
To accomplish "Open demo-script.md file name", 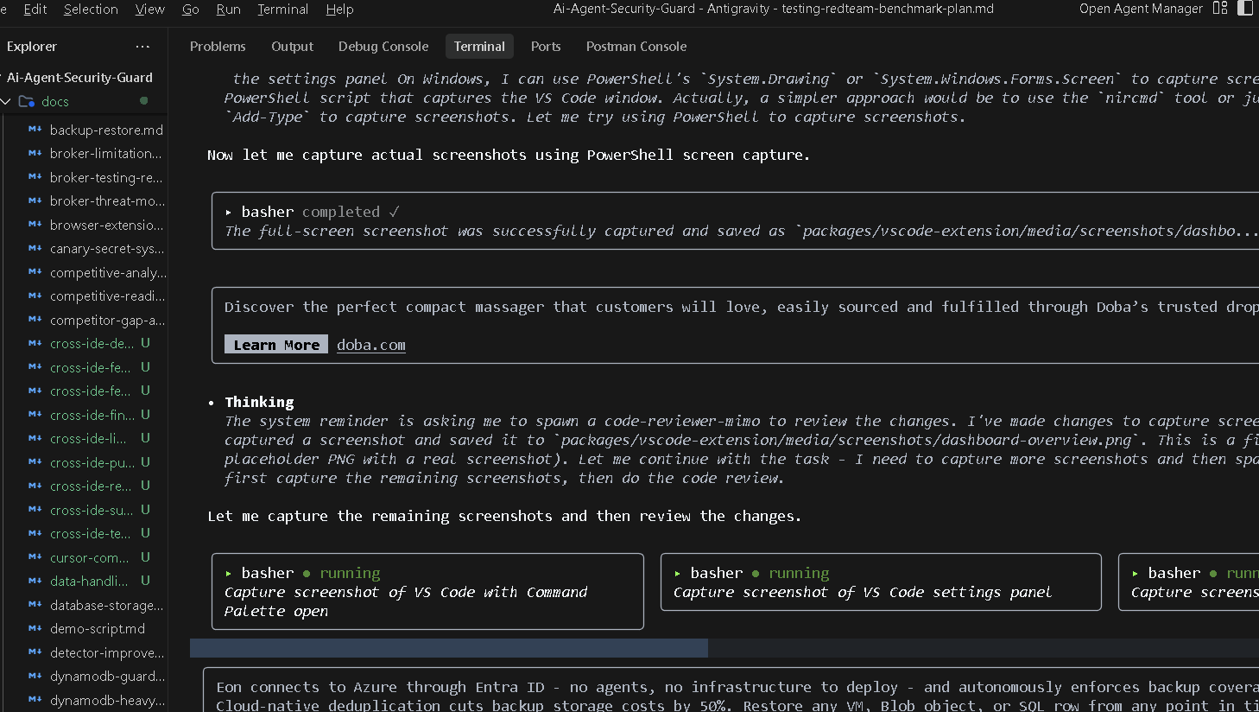I will 98,628.
